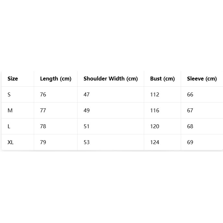This screenshot has width=223, height=223.
Task: Click the Sleeve (cm) column header
Action: pyautogui.click(x=202, y=79)
